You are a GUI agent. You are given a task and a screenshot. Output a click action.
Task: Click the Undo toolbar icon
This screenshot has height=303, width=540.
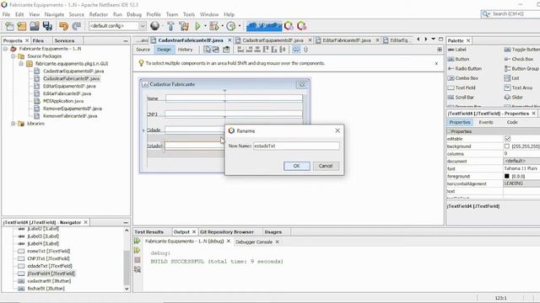click(x=63, y=26)
